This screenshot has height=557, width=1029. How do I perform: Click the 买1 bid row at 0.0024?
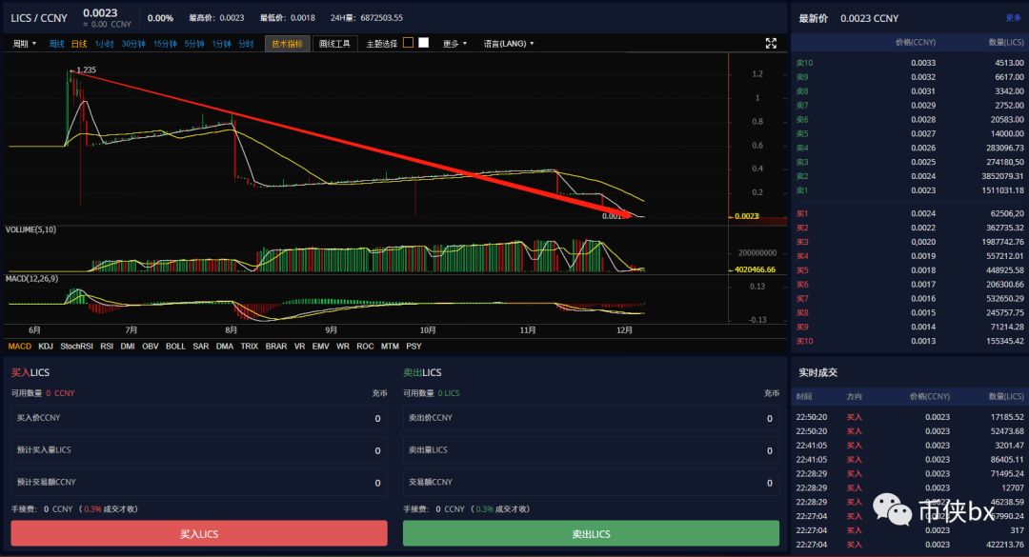[910, 213]
